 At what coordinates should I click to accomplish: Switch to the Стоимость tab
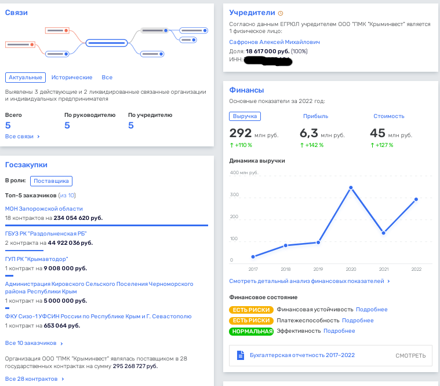click(388, 116)
